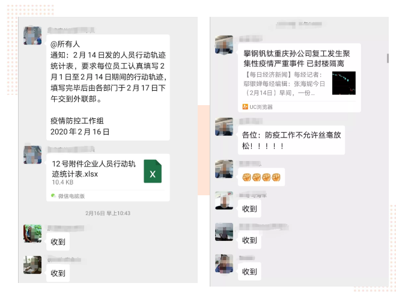Open the 攀钢钒钛重庆孙公司 article link card

[x=299, y=78]
